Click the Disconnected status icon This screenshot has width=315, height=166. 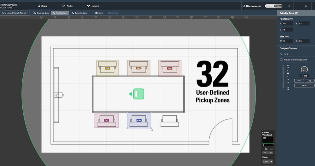(x=244, y=6)
